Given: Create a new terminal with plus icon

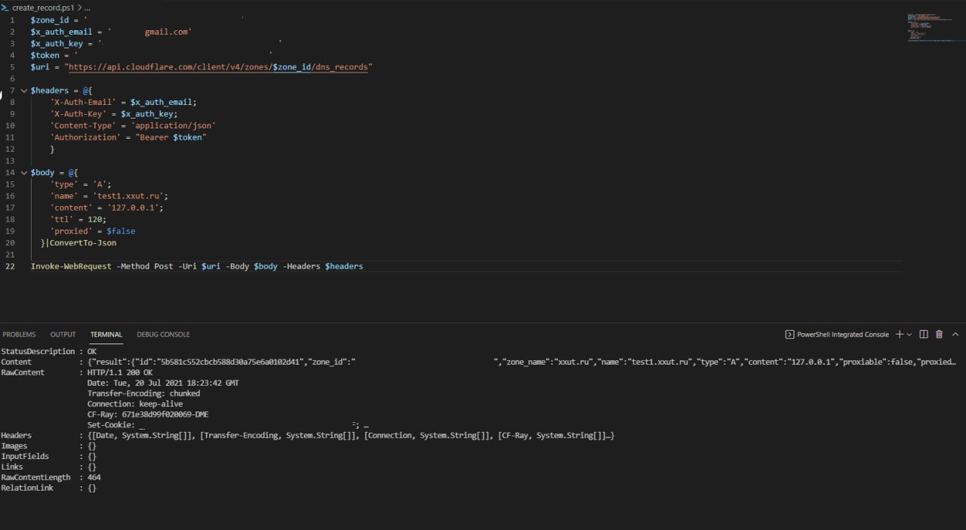Looking at the screenshot, I should [899, 334].
